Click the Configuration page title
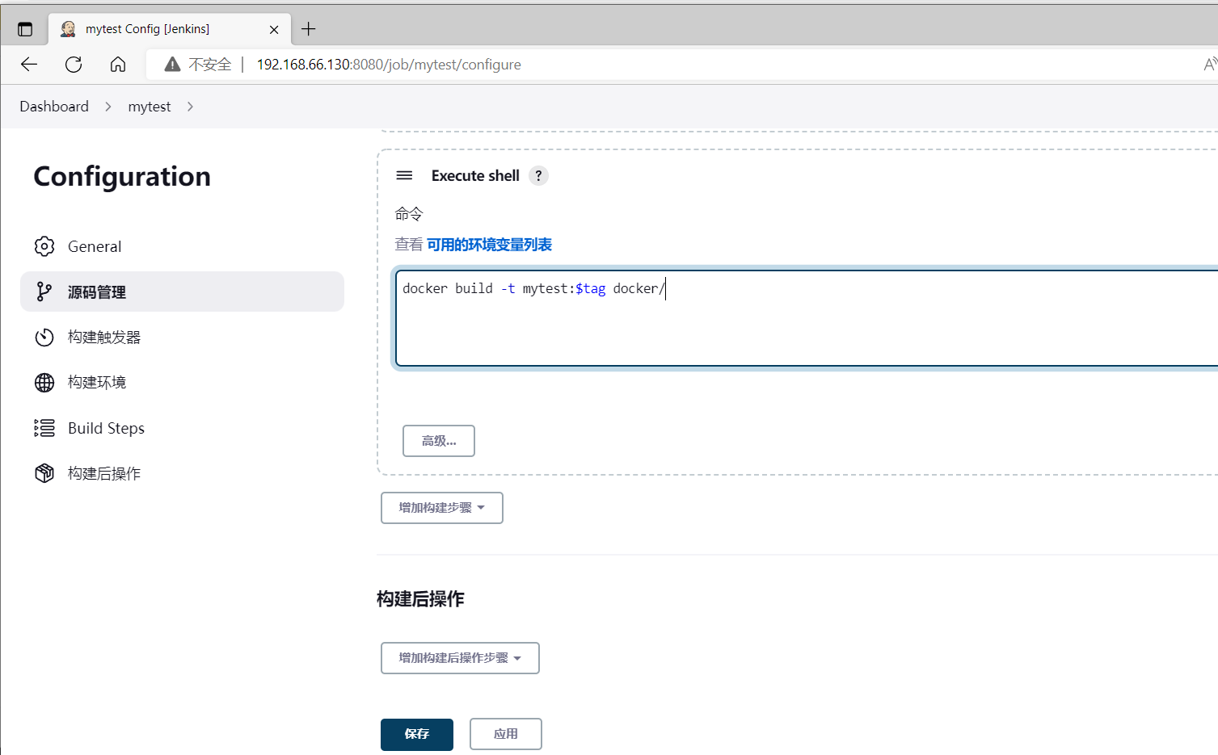This screenshot has height=755, width=1218. tap(122, 176)
